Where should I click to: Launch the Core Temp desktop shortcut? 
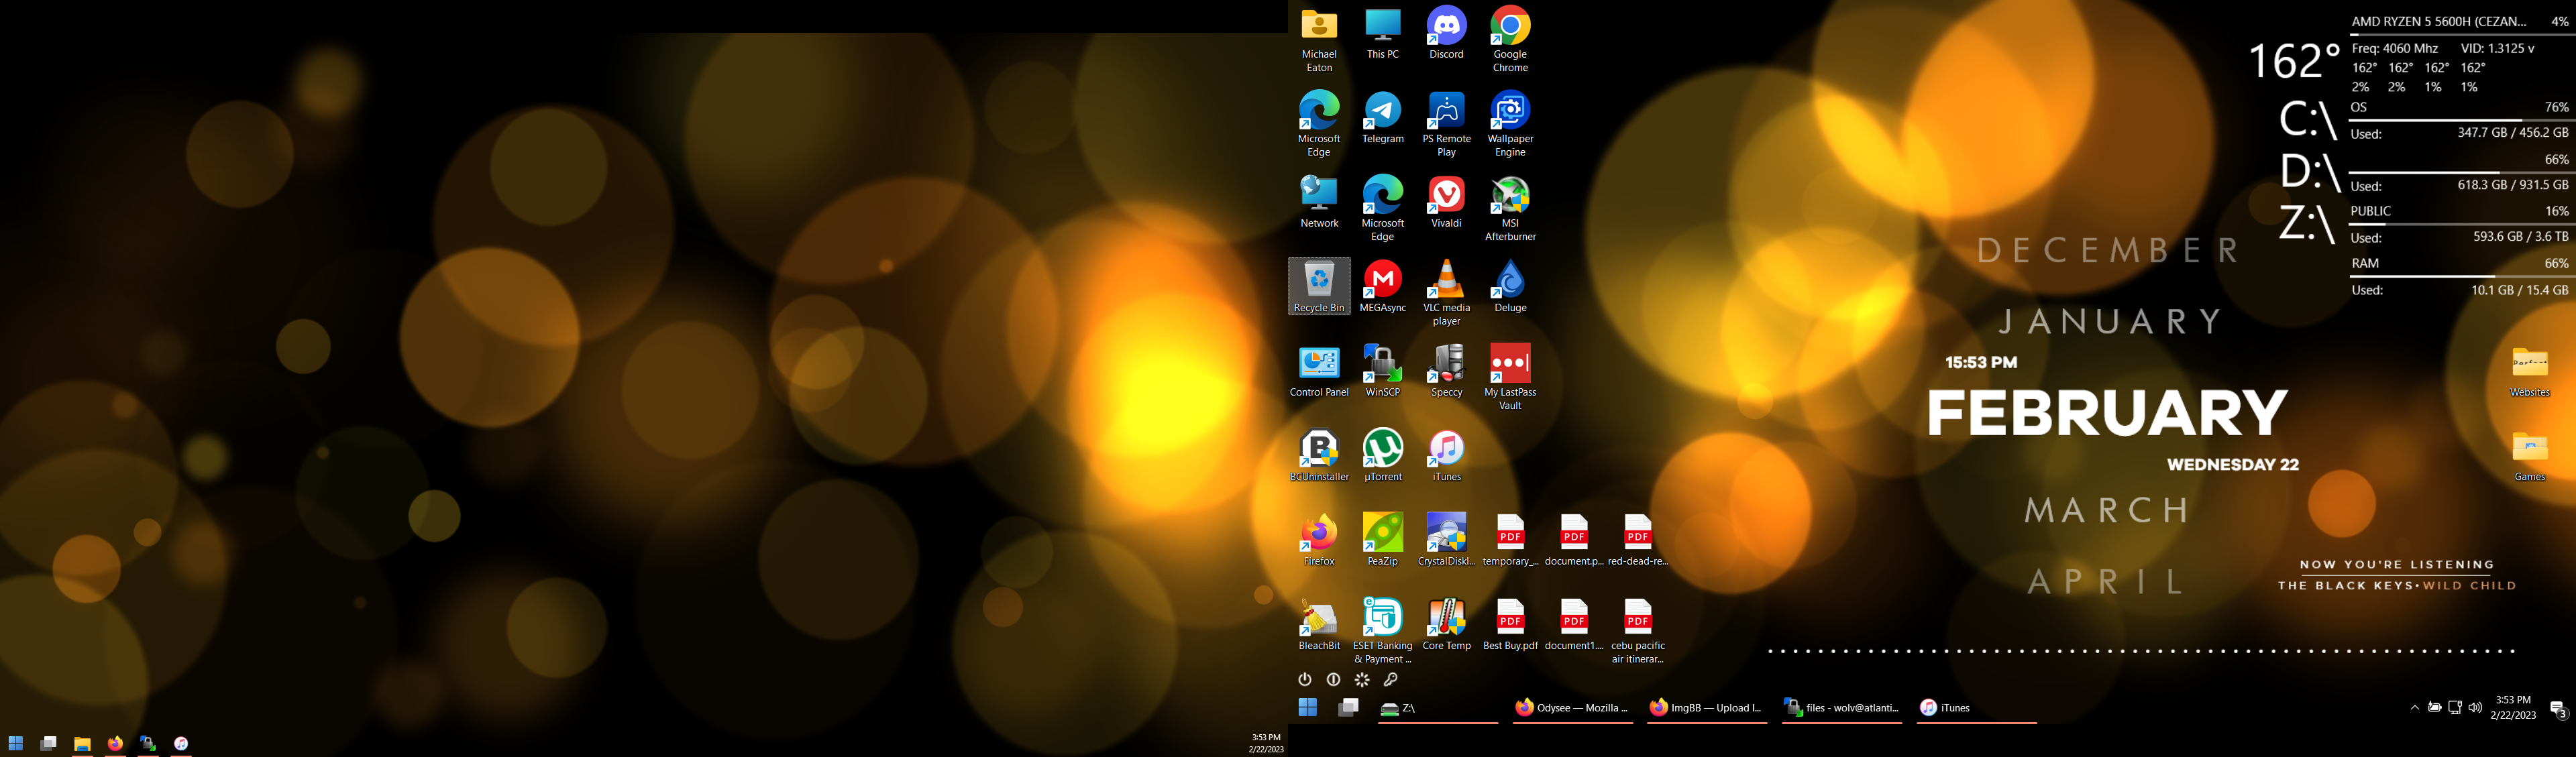click(1446, 625)
